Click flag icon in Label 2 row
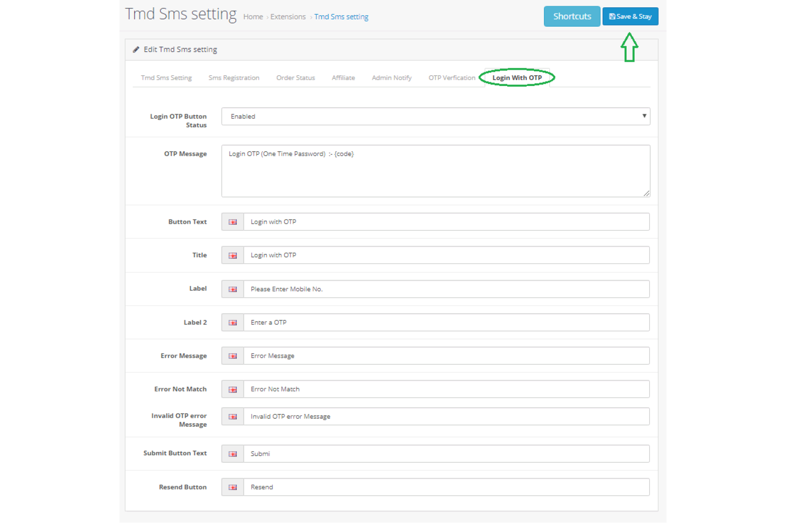Screen dimensions: 786x524 click(x=233, y=323)
